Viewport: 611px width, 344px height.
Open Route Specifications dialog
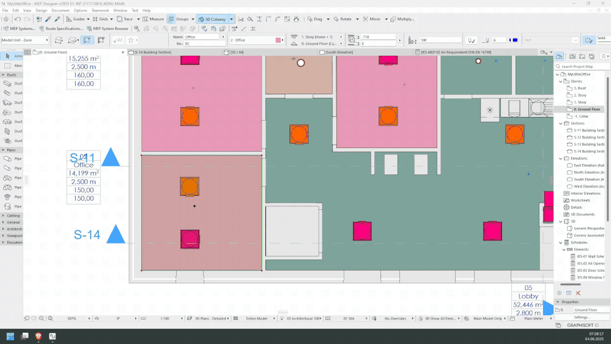pyautogui.click(x=61, y=29)
